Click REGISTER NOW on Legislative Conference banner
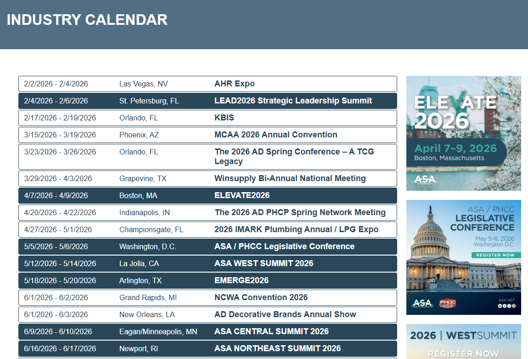This screenshot has height=359, width=528. [x=495, y=255]
